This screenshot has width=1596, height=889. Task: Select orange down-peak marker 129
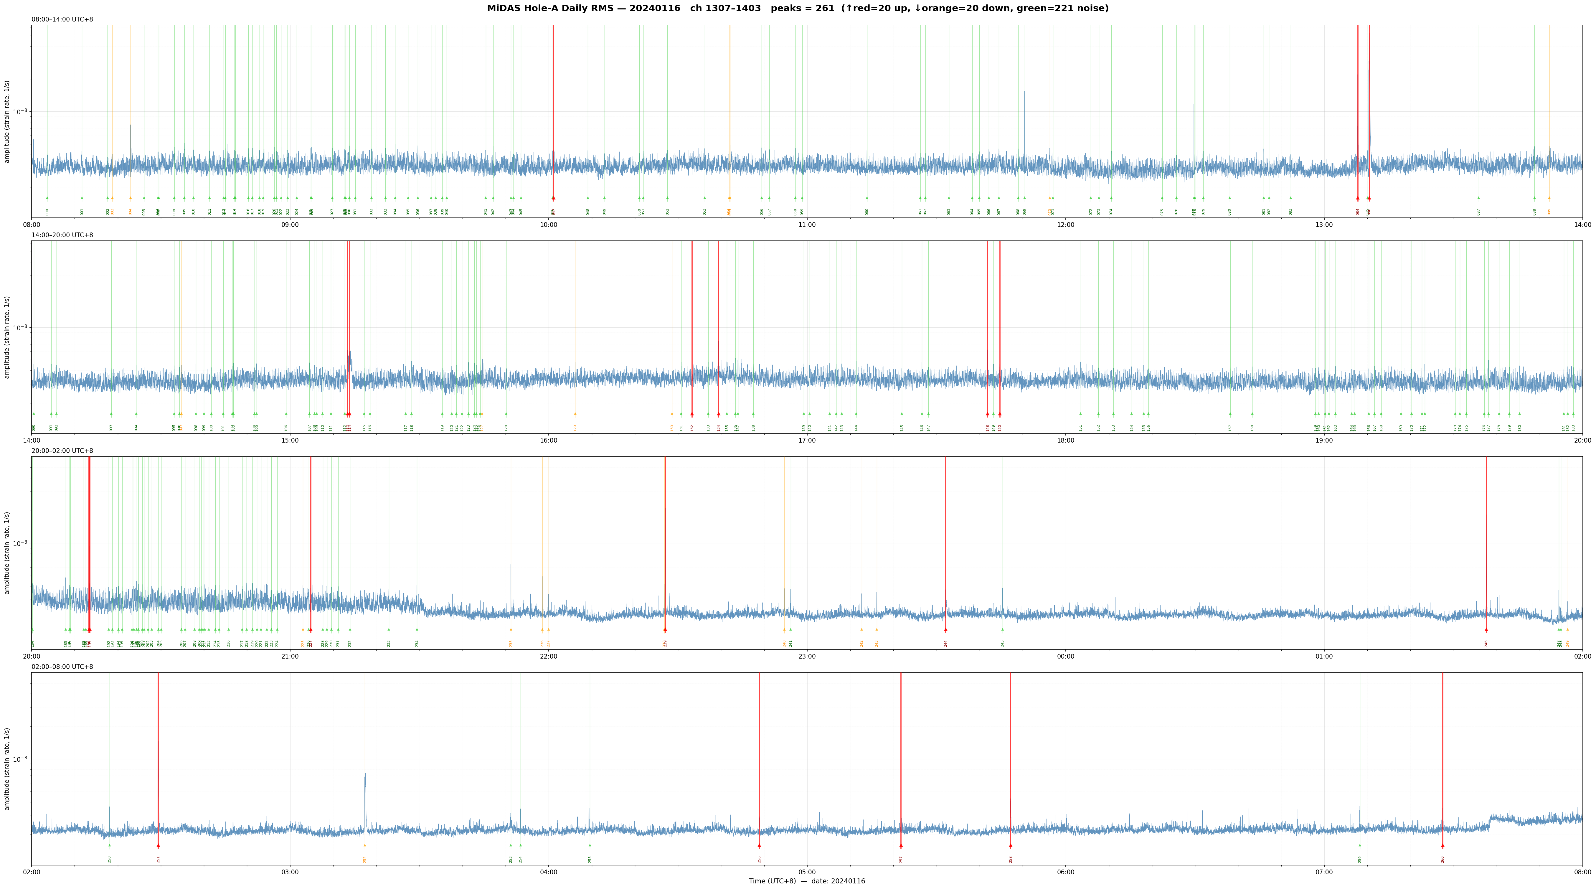pyautogui.click(x=575, y=414)
